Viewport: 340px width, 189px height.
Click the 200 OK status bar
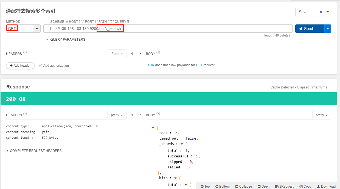click(x=168, y=99)
